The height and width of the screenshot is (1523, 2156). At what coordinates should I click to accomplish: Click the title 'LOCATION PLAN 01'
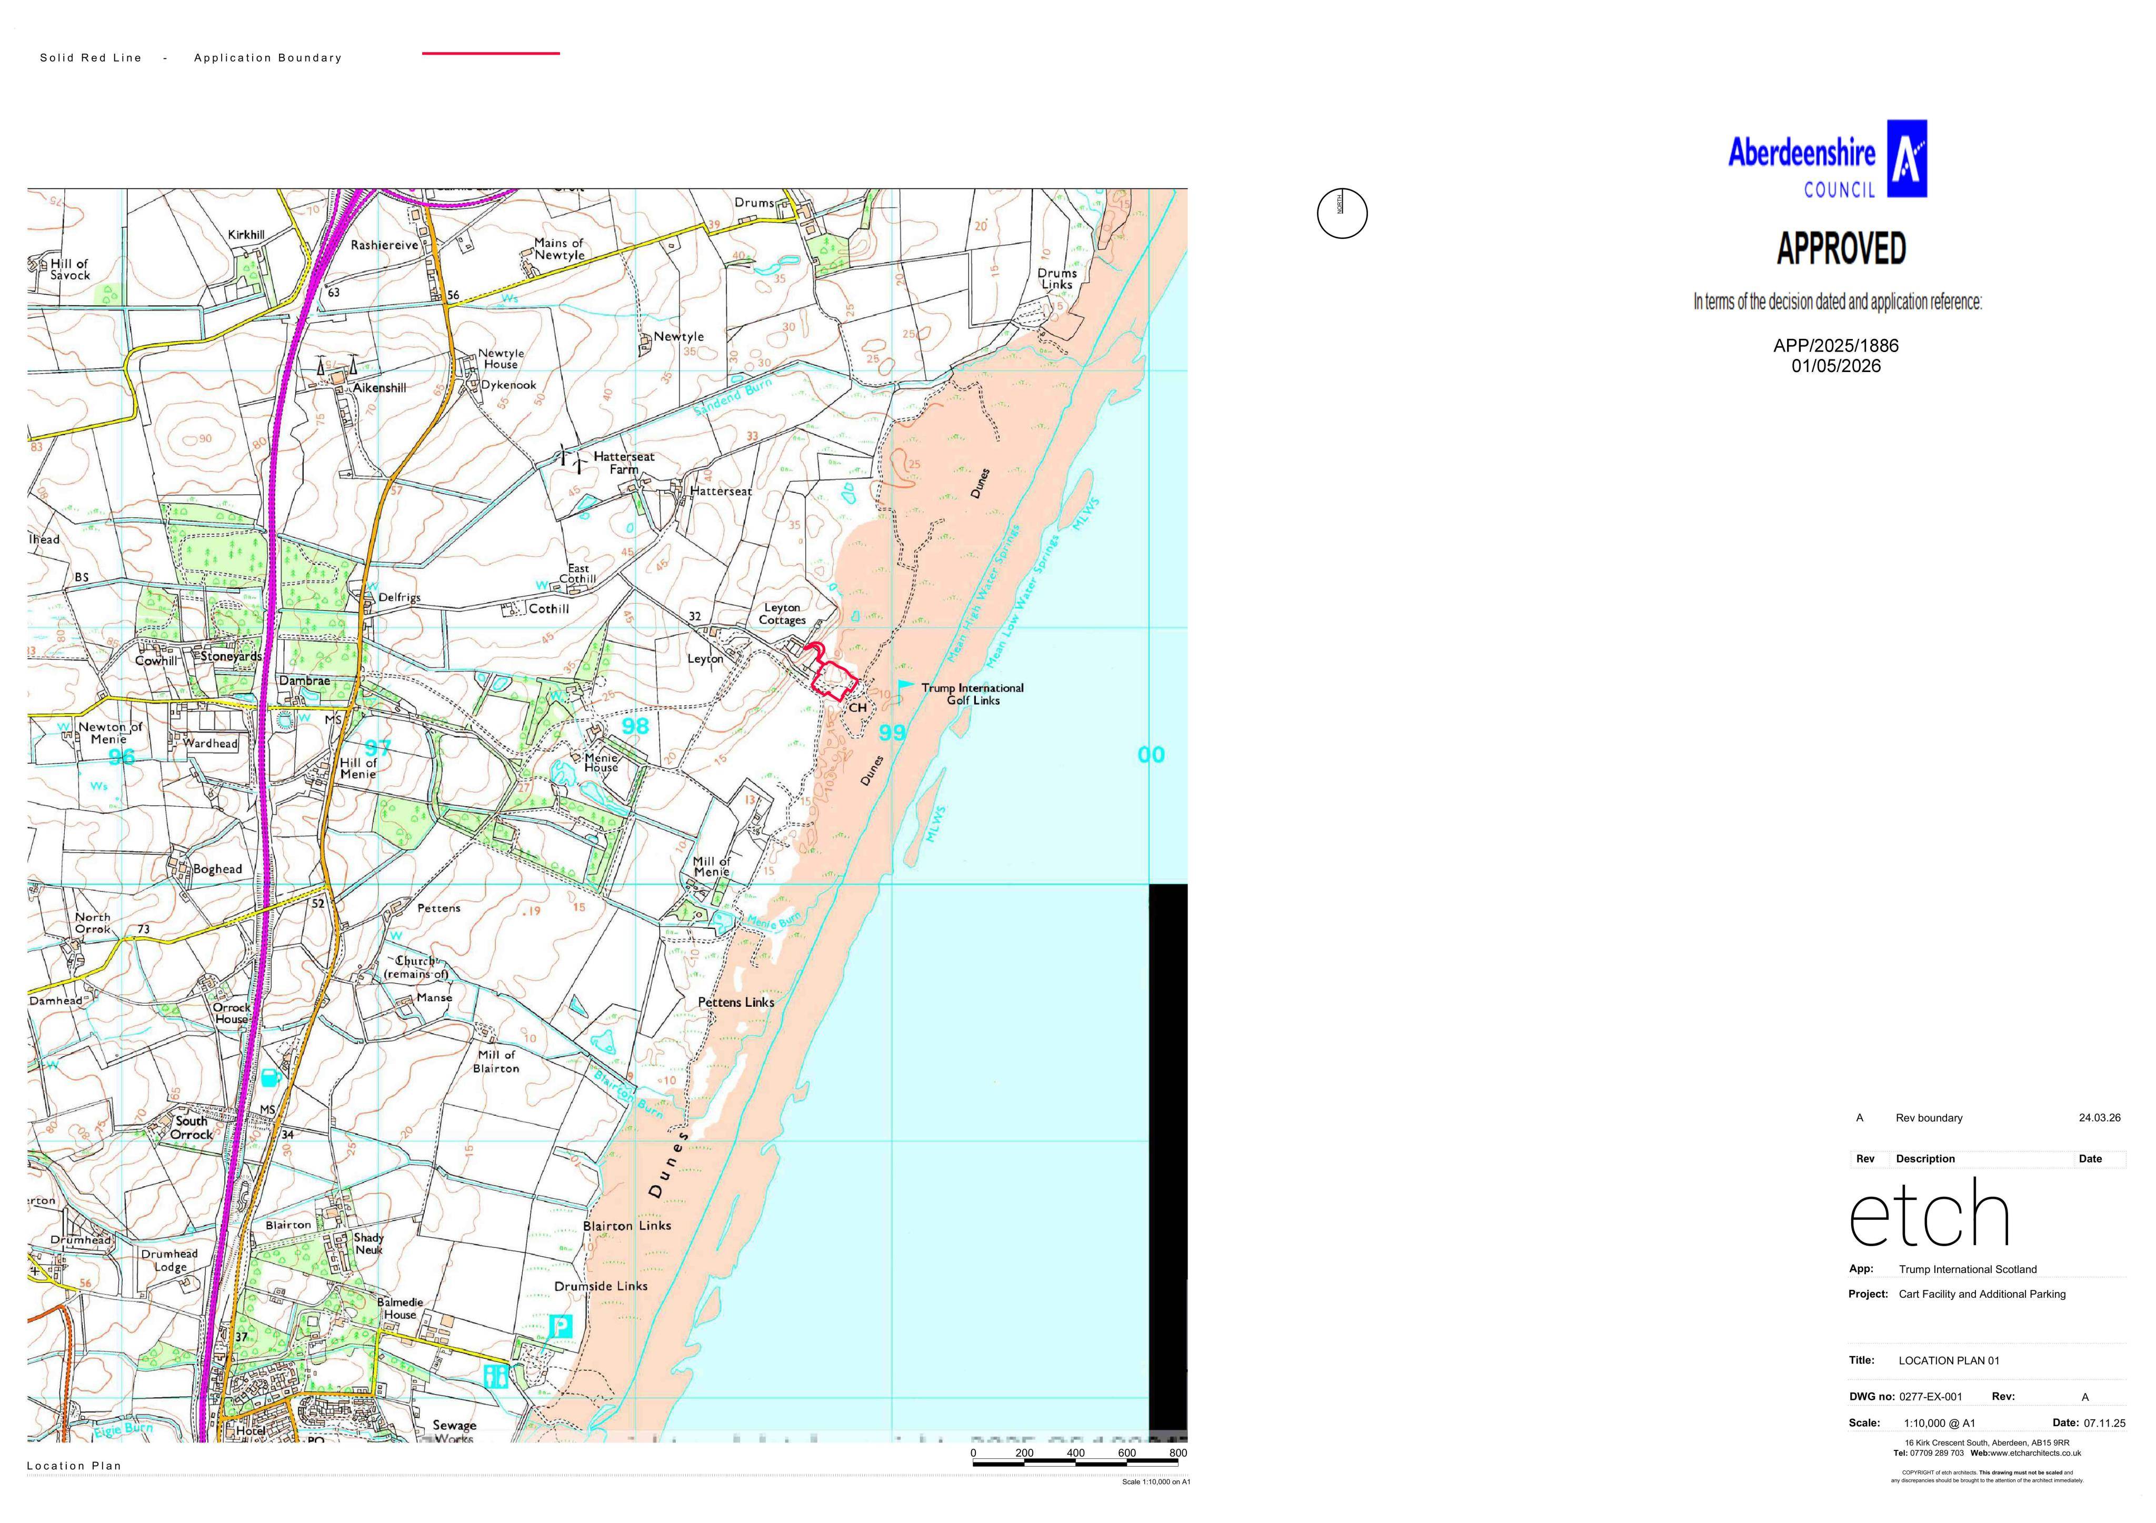(x=1949, y=1360)
